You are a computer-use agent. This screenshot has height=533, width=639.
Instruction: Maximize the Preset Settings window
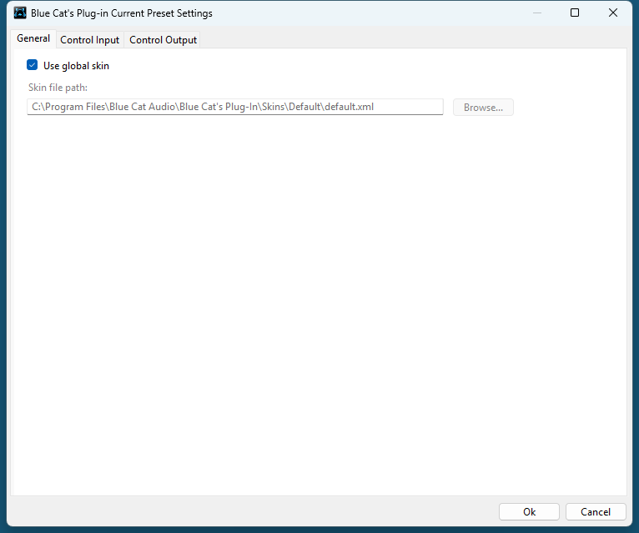click(575, 13)
